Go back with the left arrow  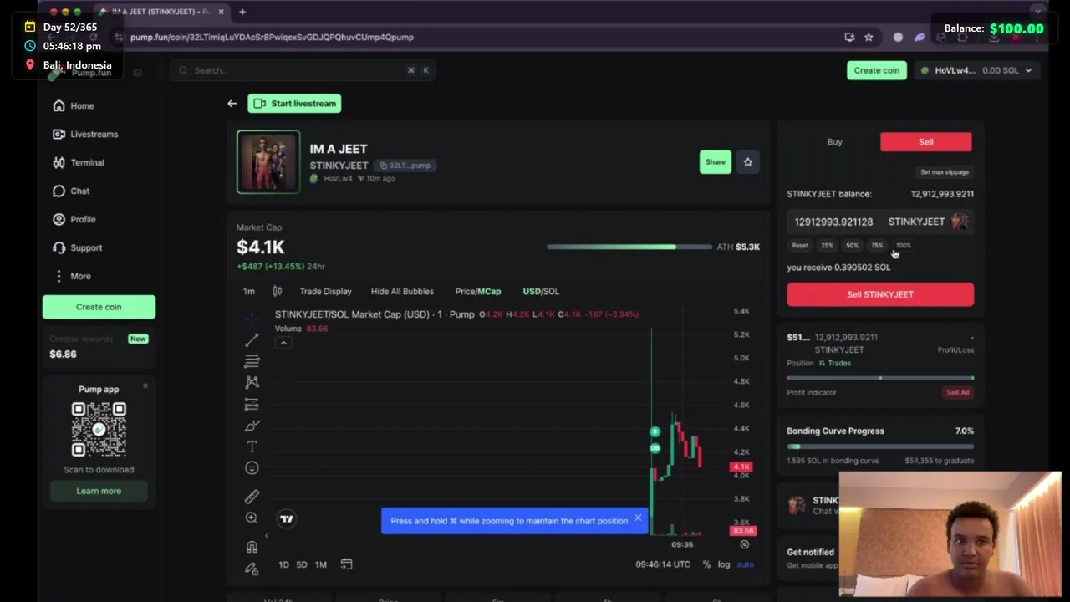[x=232, y=104]
